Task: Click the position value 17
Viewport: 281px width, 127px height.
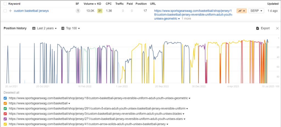Action: [145, 11]
